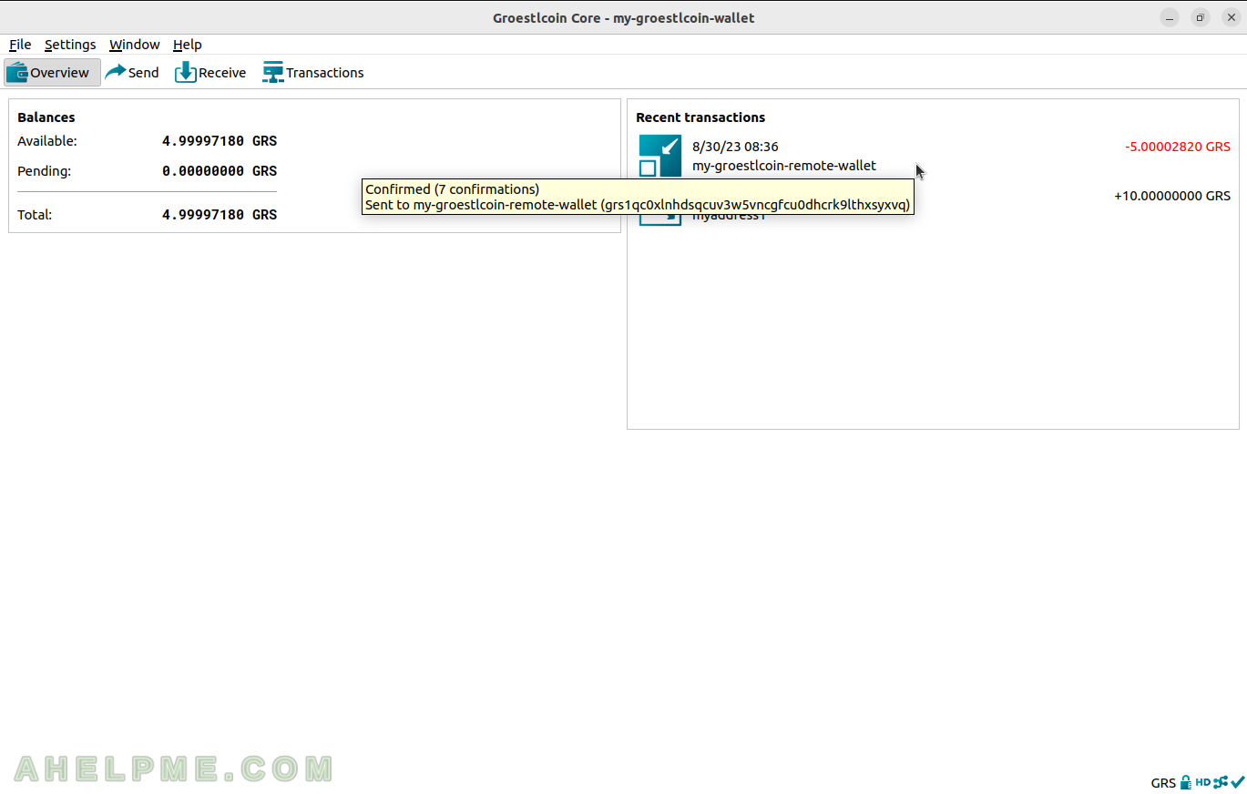This screenshot has width=1247, height=794.
Task: Close the Groestlcoin Core window
Action: click(x=1232, y=17)
